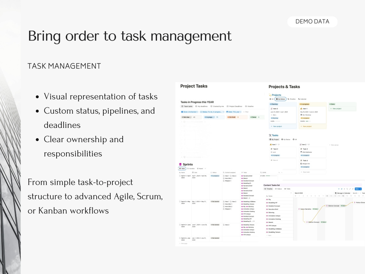The height and width of the screenshot is (274, 365).
Task: Click the search icon in Content Tasks toolbar
Action: coord(347,189)
